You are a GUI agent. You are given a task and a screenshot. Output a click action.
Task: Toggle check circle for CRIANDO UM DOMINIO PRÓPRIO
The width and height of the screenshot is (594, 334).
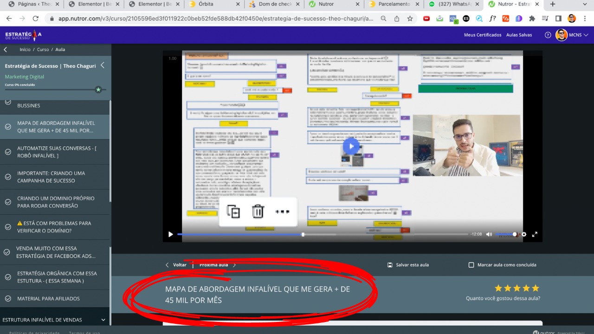coord(8,202)
